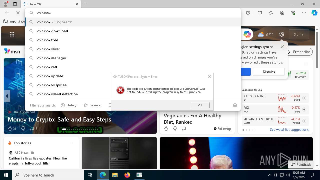This screenshot has height=180, width=320.
Task: Open Settings and more ellipsis menu
Action: point(304,13)
